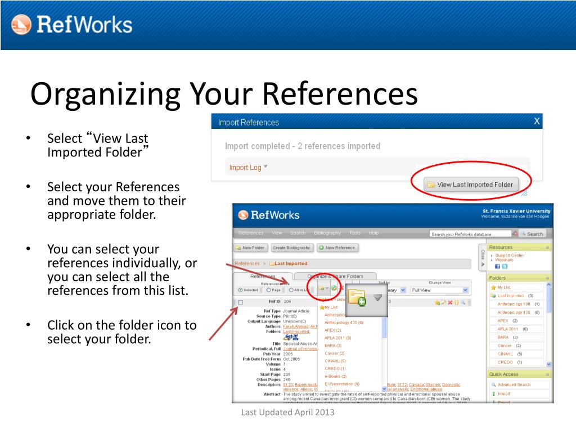Screen dimensions: 576x432
Task: Close the Import References dialog
Action: (x=537, y=121)
